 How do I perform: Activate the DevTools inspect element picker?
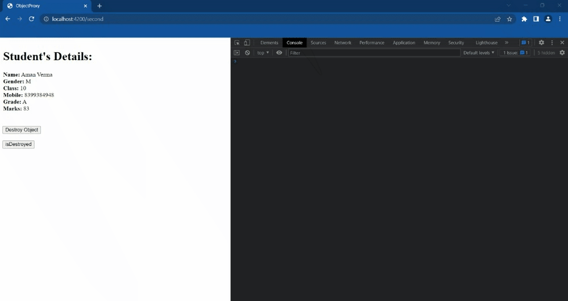237,43
